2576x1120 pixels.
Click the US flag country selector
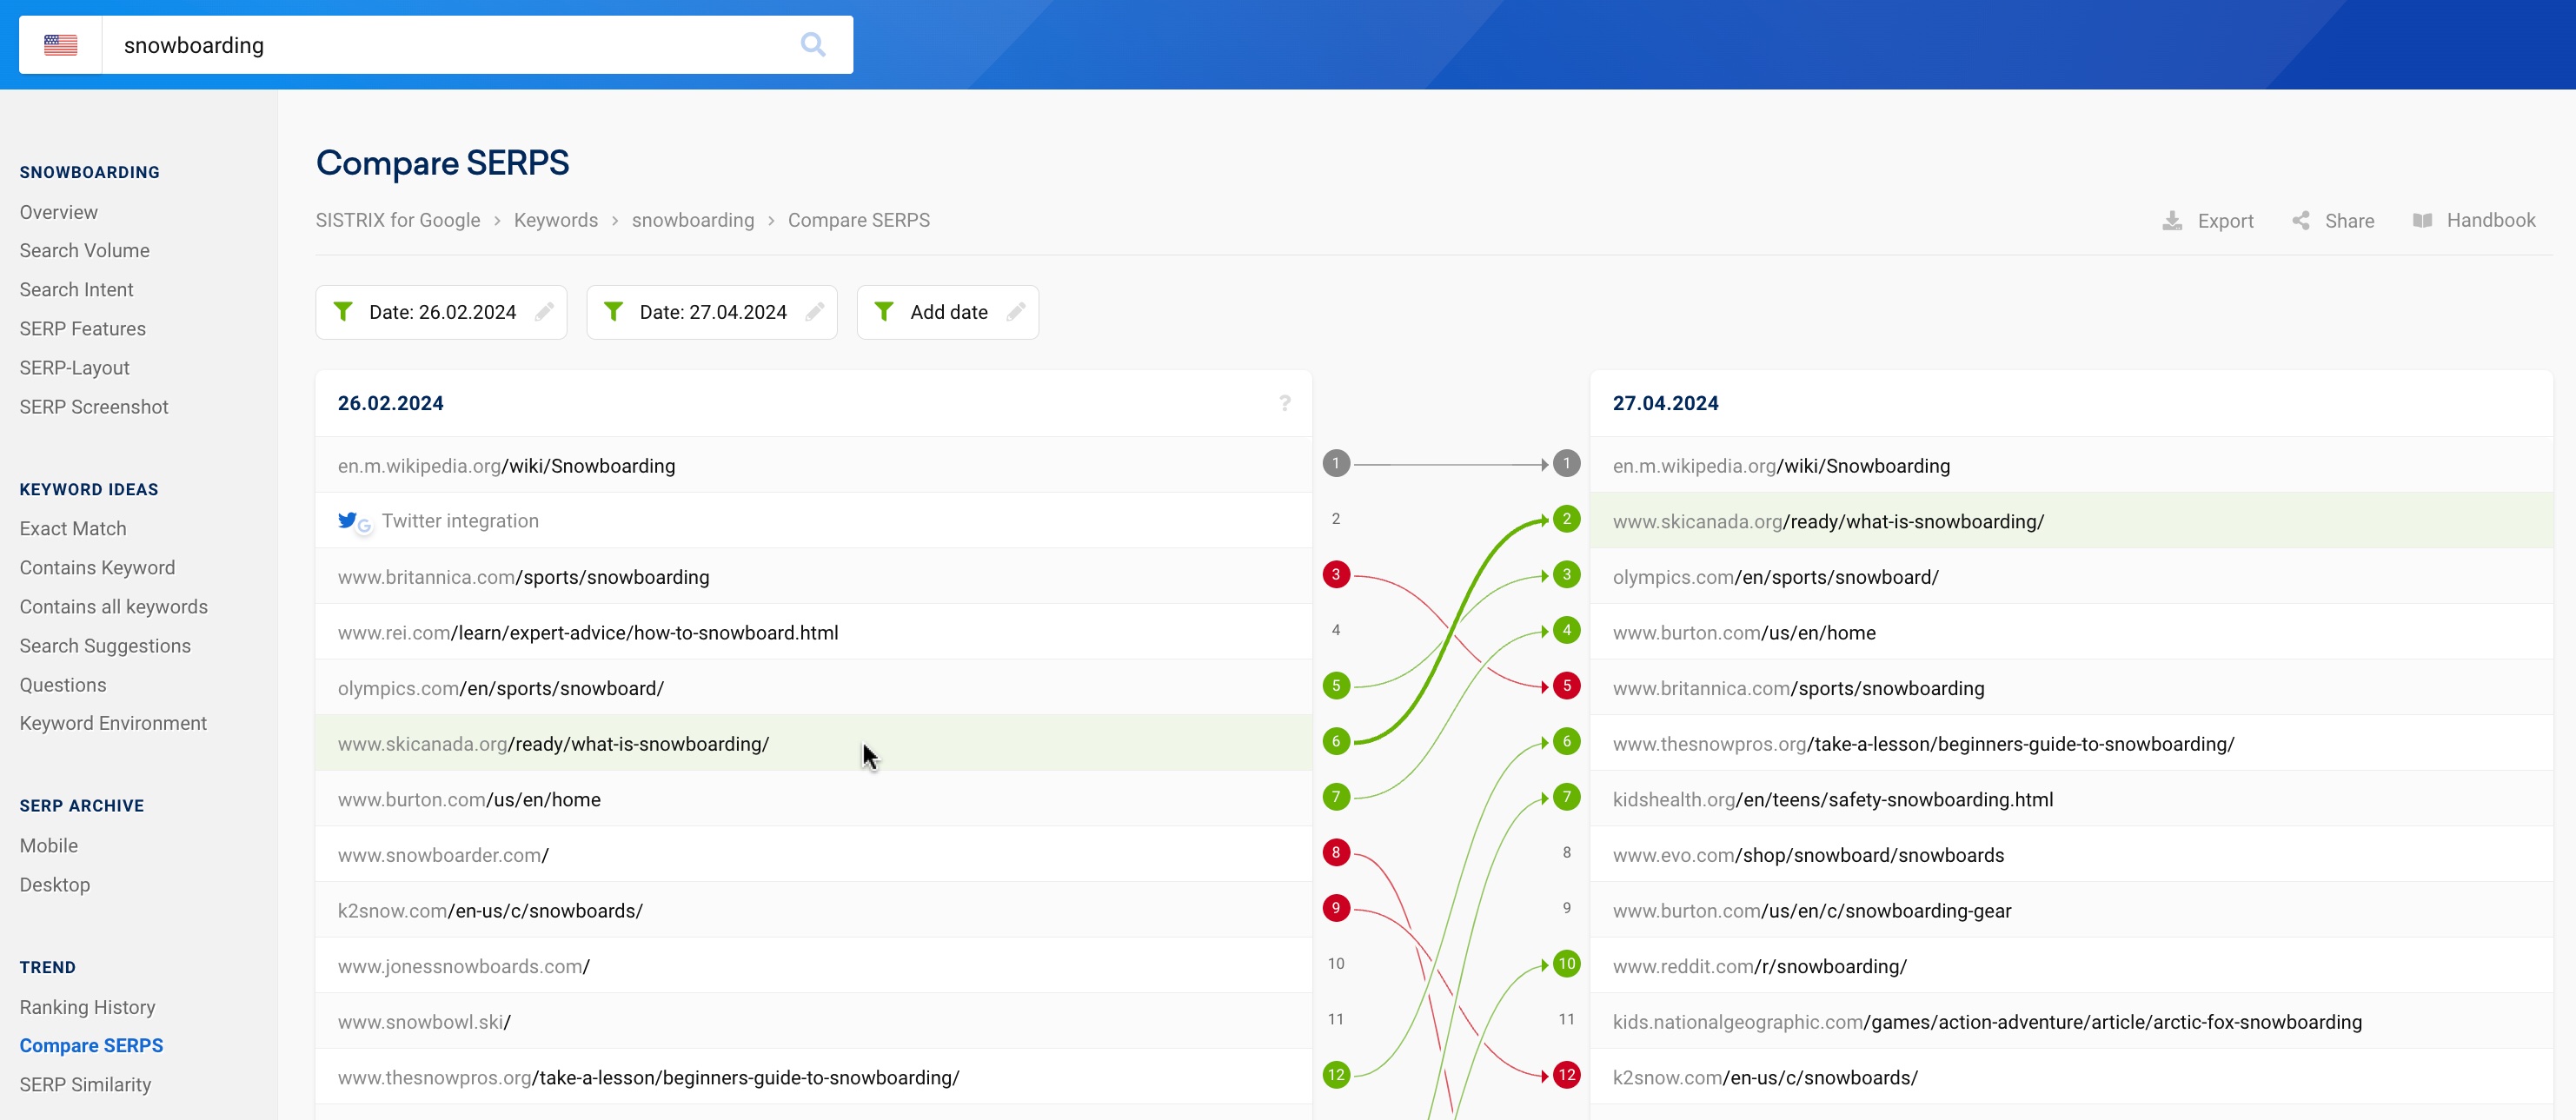60,45
